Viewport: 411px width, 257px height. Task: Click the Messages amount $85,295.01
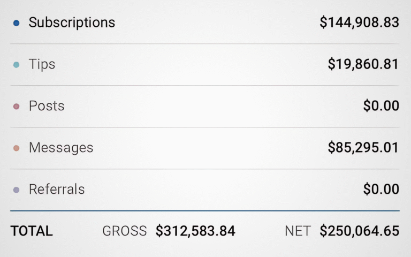363,148
